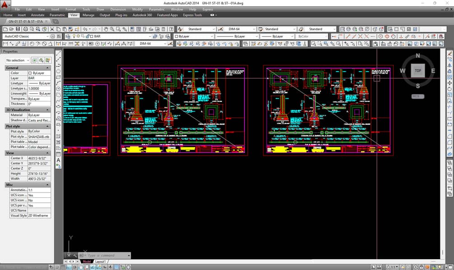Viewport: 454px width, 270px height.
Task: Open the File menu
Action: pyautogui.click(x=17, y=9)
